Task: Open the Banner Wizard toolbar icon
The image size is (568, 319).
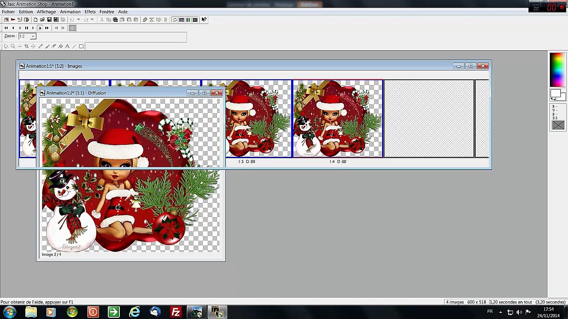Action: coord(13,19)
